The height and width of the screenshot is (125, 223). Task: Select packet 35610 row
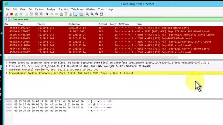(x=114, y=28)
